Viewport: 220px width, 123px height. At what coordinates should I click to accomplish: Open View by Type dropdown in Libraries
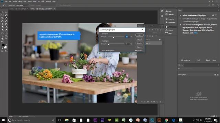coord(183,75)
